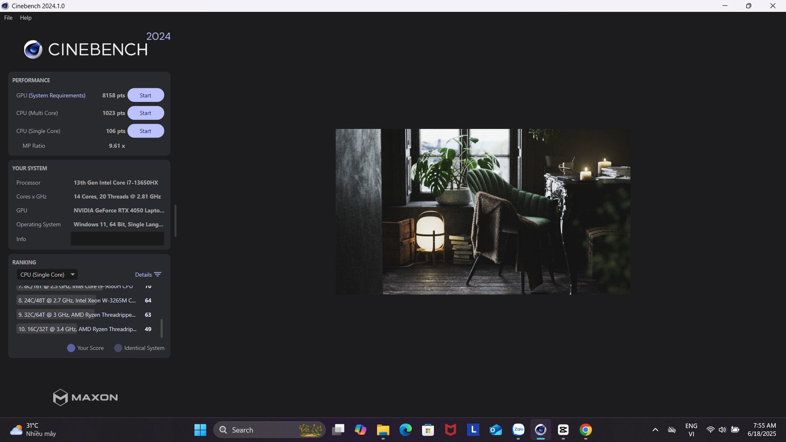Click the Details filter icon
786x442 pixels.
click(158, 275)
